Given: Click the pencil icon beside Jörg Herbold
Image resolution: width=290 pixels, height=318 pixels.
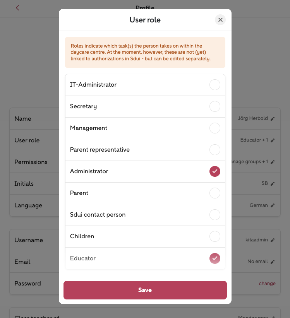Looking at the screenshot, I should coord(273,119).
